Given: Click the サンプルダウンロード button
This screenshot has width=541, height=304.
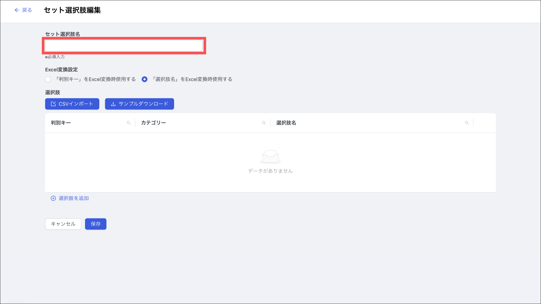Looking at the screenshot, I should tap(139, 104).
